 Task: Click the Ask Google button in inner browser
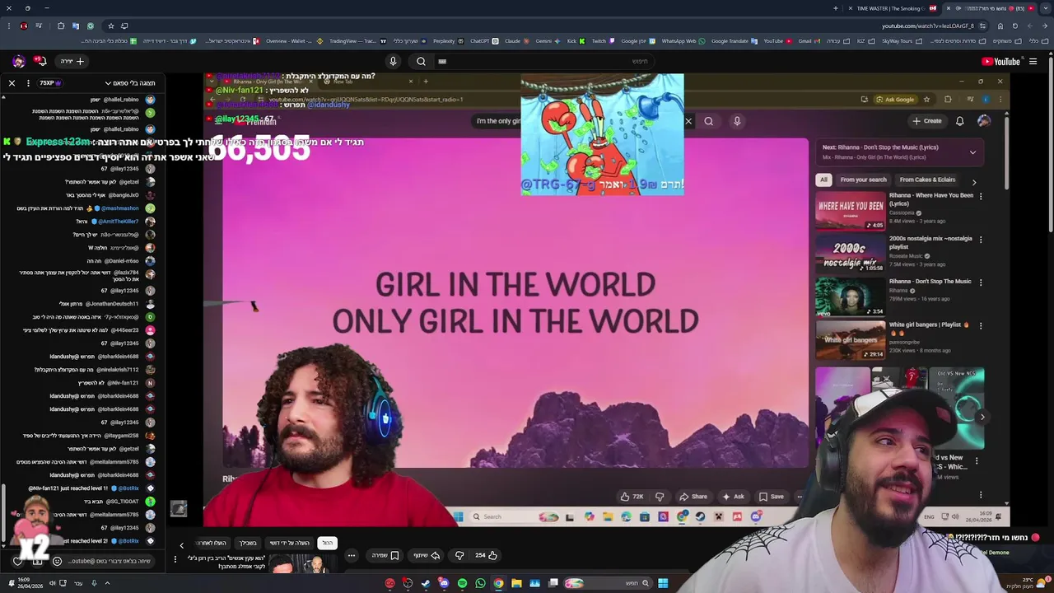click(x=895, y=100)
